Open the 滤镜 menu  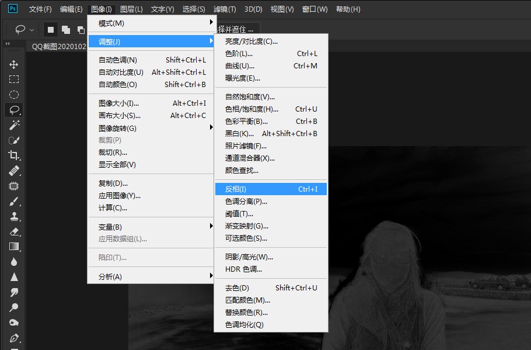click(x=225, y=9)
